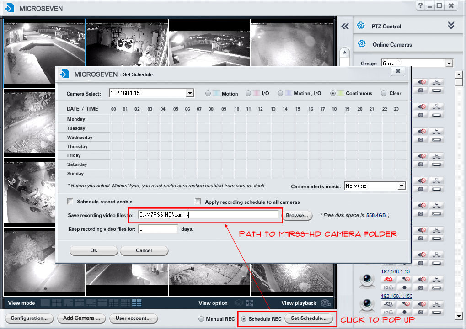Click the save recording path input field
Viewport: 466px width, 329px height.
(x=208, y=215)
